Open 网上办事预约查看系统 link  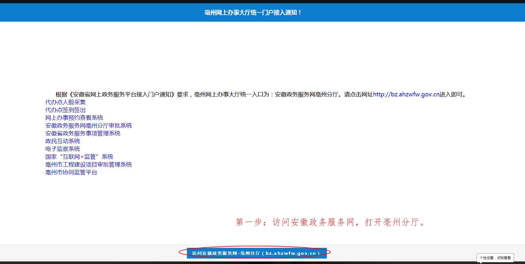pyautogui.click(x=74, y=118)
